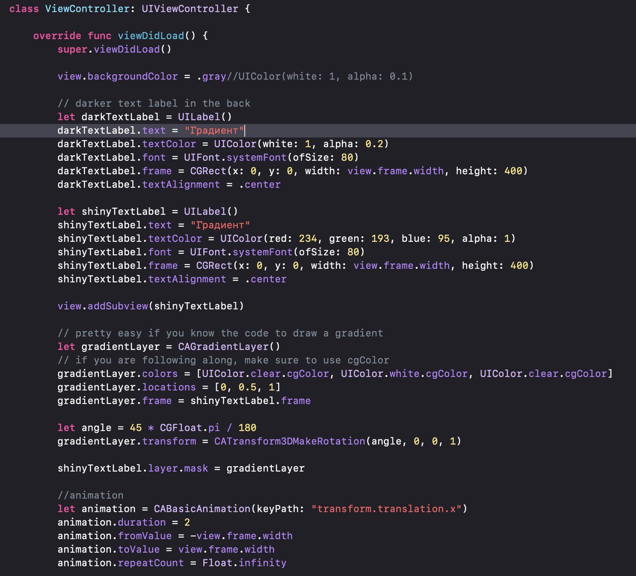Click the 'darkTextLabel.textColor = UIColor(white: 1, alpha: 0.2)' line
This screenshot has height=576, width=636.
pos(223,144)
